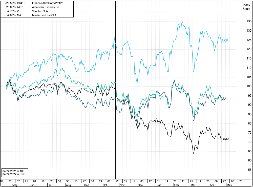This screenshot has width=253, height=187.
Task: Click the 04/22/2022 = END date
Action: 14,174
